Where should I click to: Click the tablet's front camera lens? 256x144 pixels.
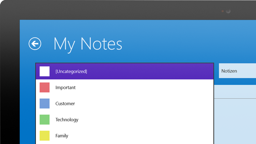click(x=228, y=11)
